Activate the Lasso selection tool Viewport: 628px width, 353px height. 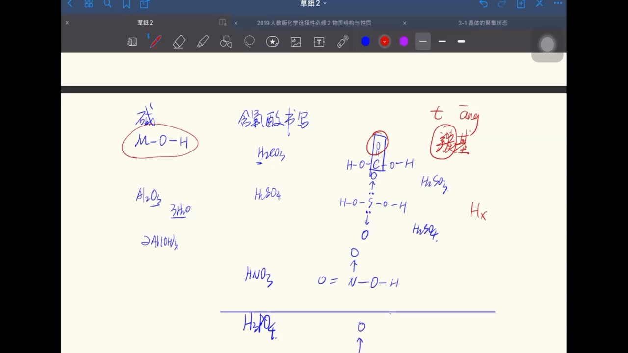249,41
